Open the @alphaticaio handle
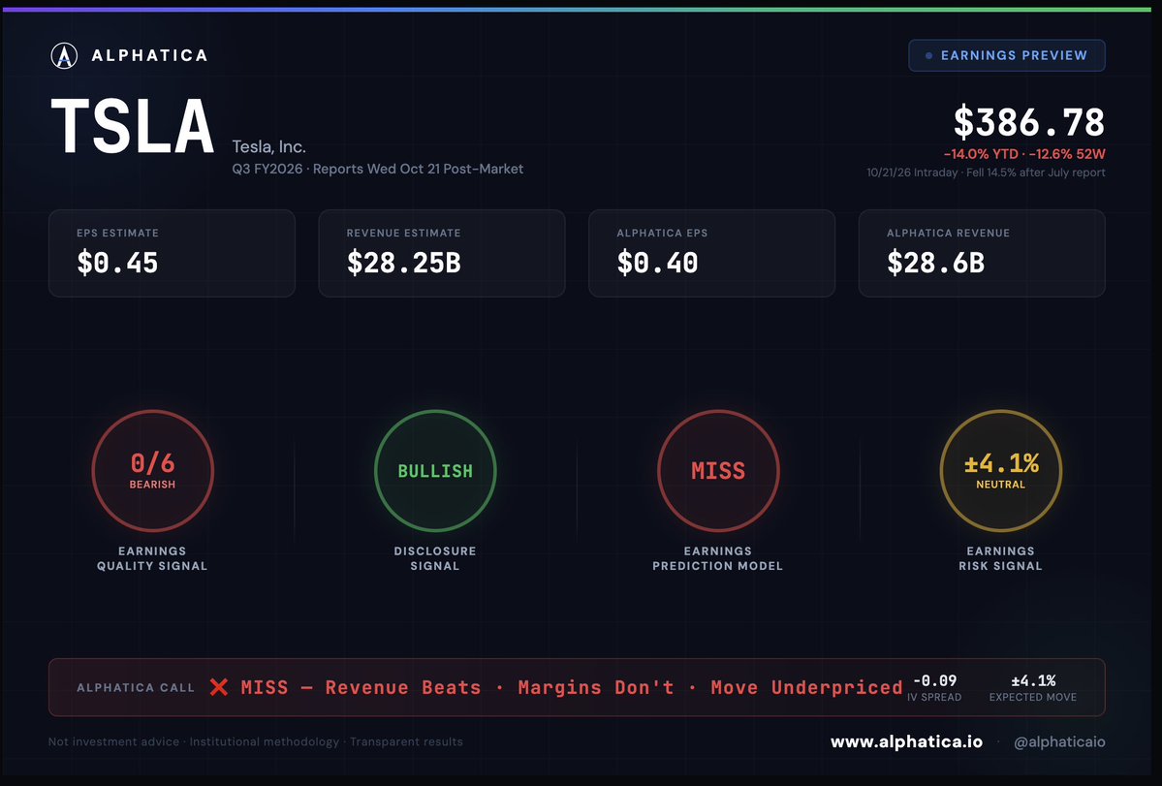 tap(1059, 741)
